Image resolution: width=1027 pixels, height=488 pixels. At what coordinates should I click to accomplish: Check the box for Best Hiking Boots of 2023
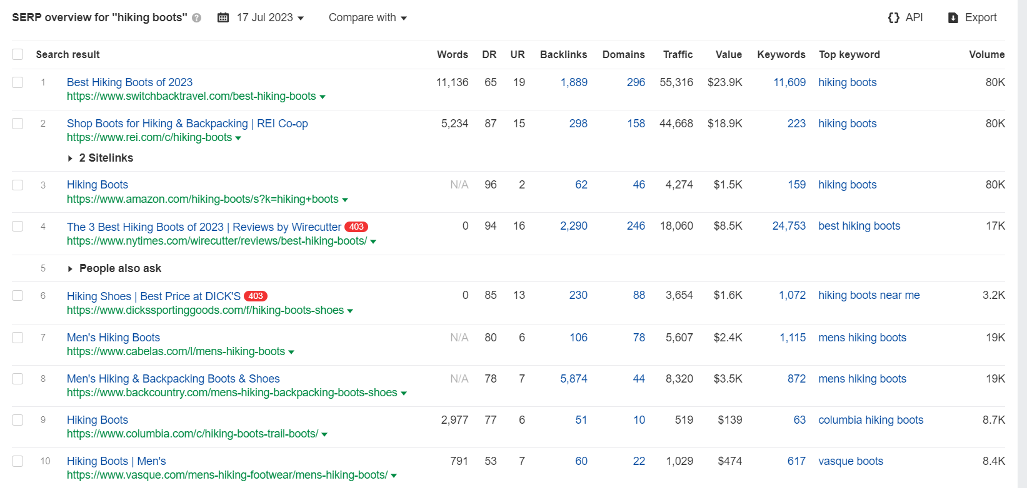(18, 82)
